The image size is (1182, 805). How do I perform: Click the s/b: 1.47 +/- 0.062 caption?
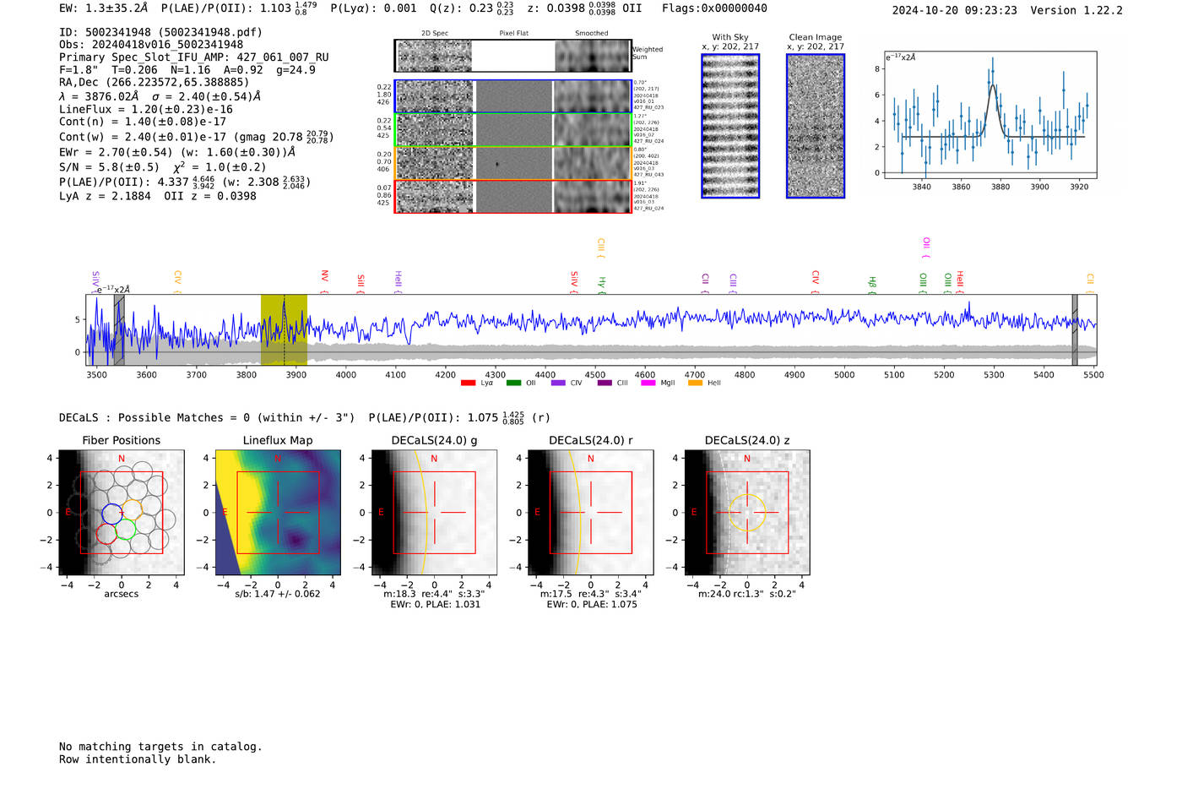[278, 594]
